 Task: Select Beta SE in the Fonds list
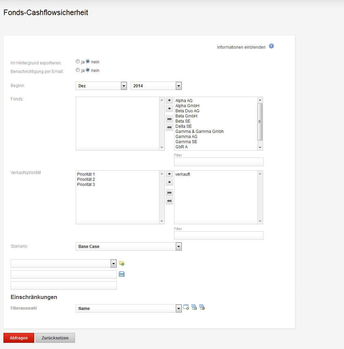[x=183, y=121]
